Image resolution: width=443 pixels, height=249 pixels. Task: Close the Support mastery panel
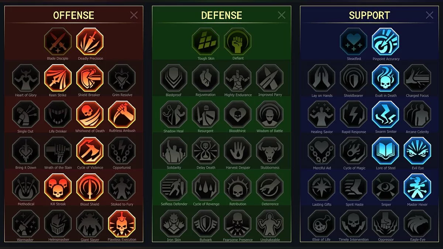coord(429,15)
